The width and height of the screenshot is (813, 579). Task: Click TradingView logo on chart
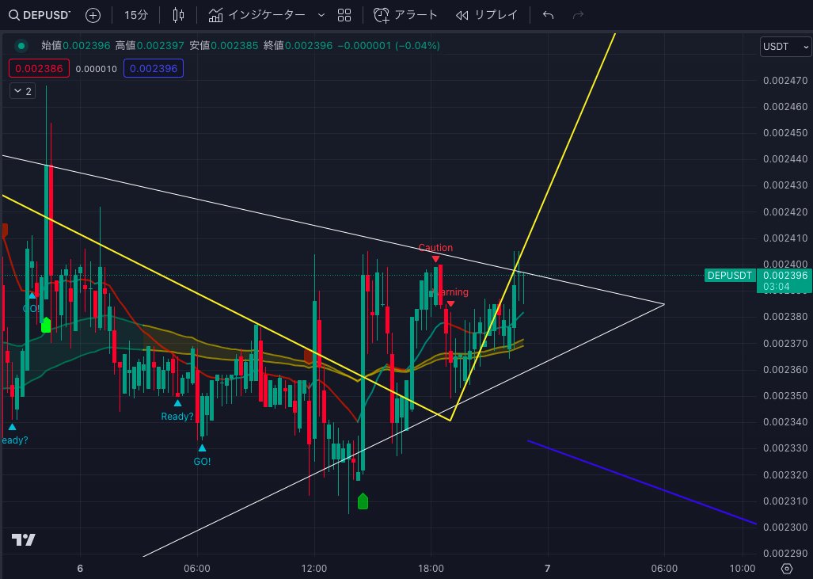[x=23, y=540]
